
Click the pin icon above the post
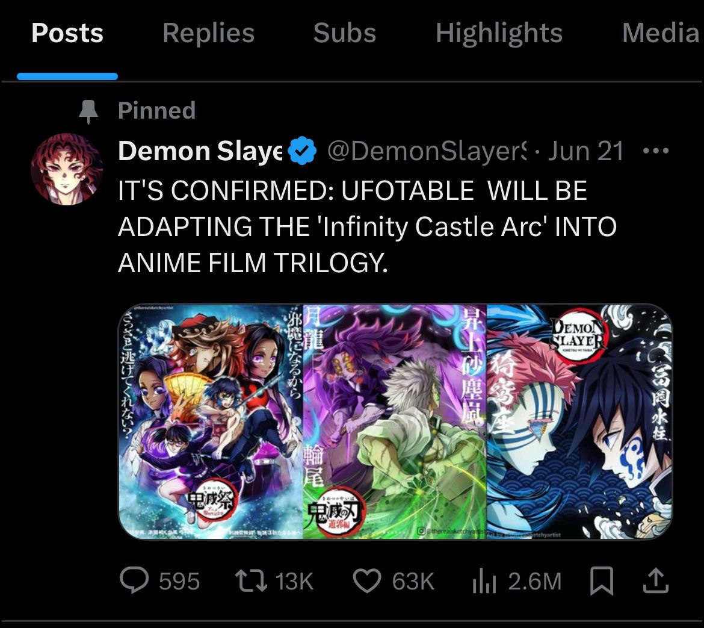(89, 110)
